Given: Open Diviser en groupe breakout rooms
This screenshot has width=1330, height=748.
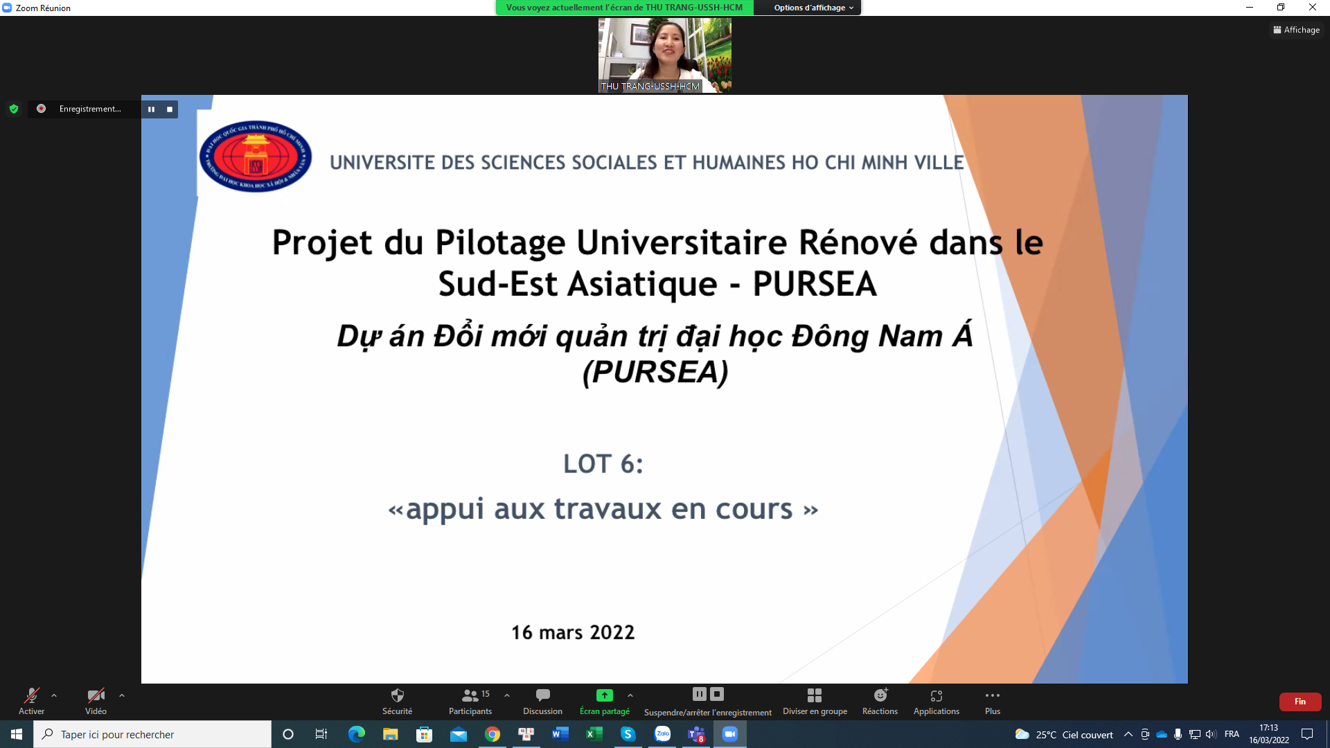Looking at the screenshot, I should 815,695.
